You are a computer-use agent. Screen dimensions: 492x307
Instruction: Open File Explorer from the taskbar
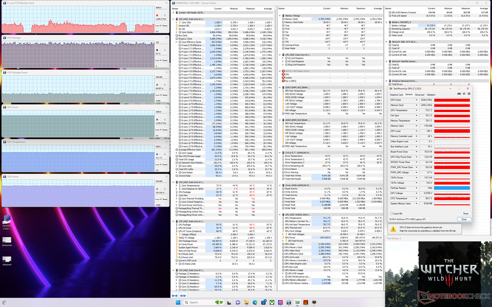pyautogui.click(x=247, y=302)
